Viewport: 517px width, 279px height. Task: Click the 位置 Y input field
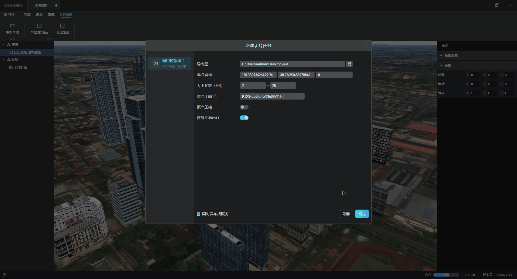[x=492, y=75]
